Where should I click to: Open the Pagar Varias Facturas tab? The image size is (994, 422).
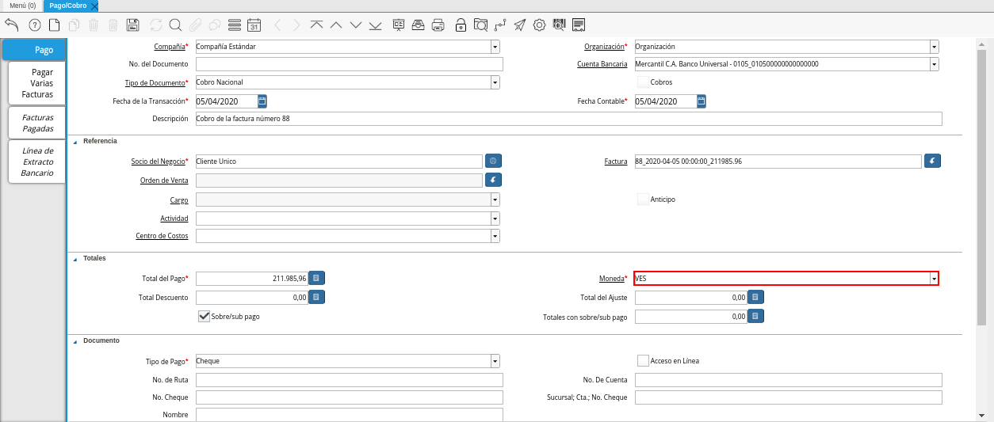coord(37,83)
